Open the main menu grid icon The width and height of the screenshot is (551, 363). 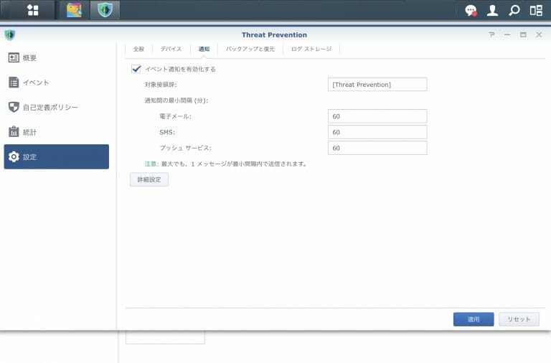tap(33, 10)
